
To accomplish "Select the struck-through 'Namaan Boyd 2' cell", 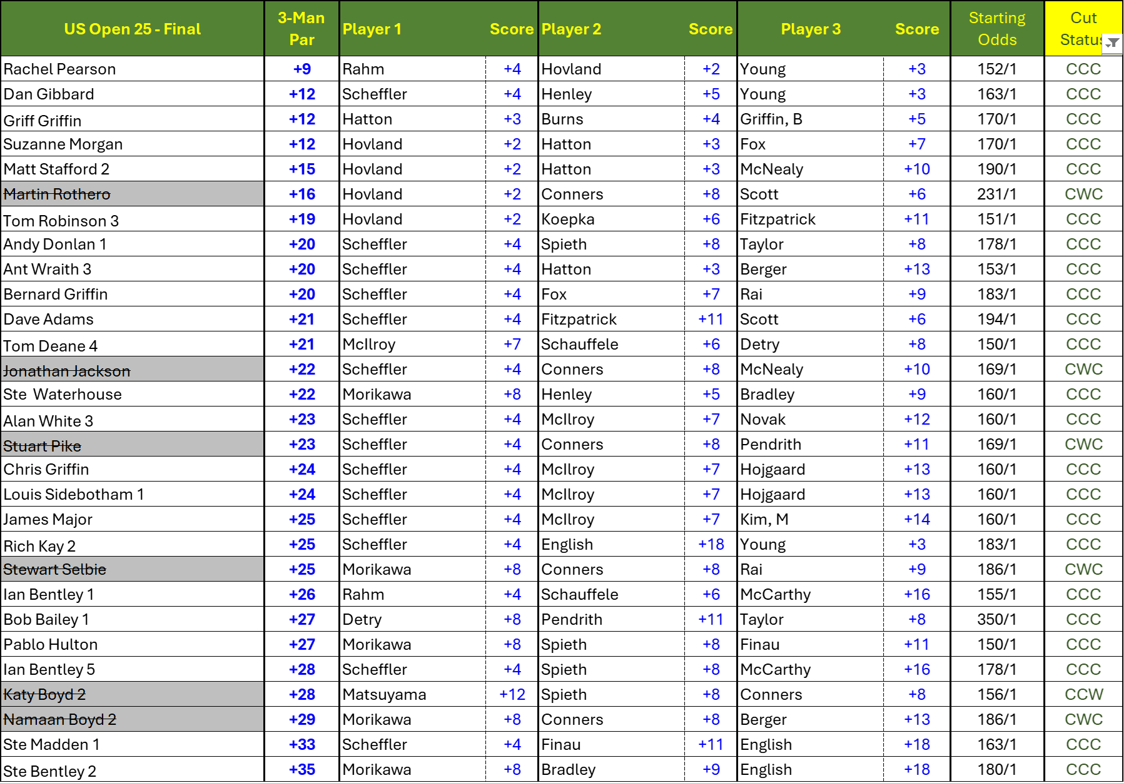I will pos(133,719).
